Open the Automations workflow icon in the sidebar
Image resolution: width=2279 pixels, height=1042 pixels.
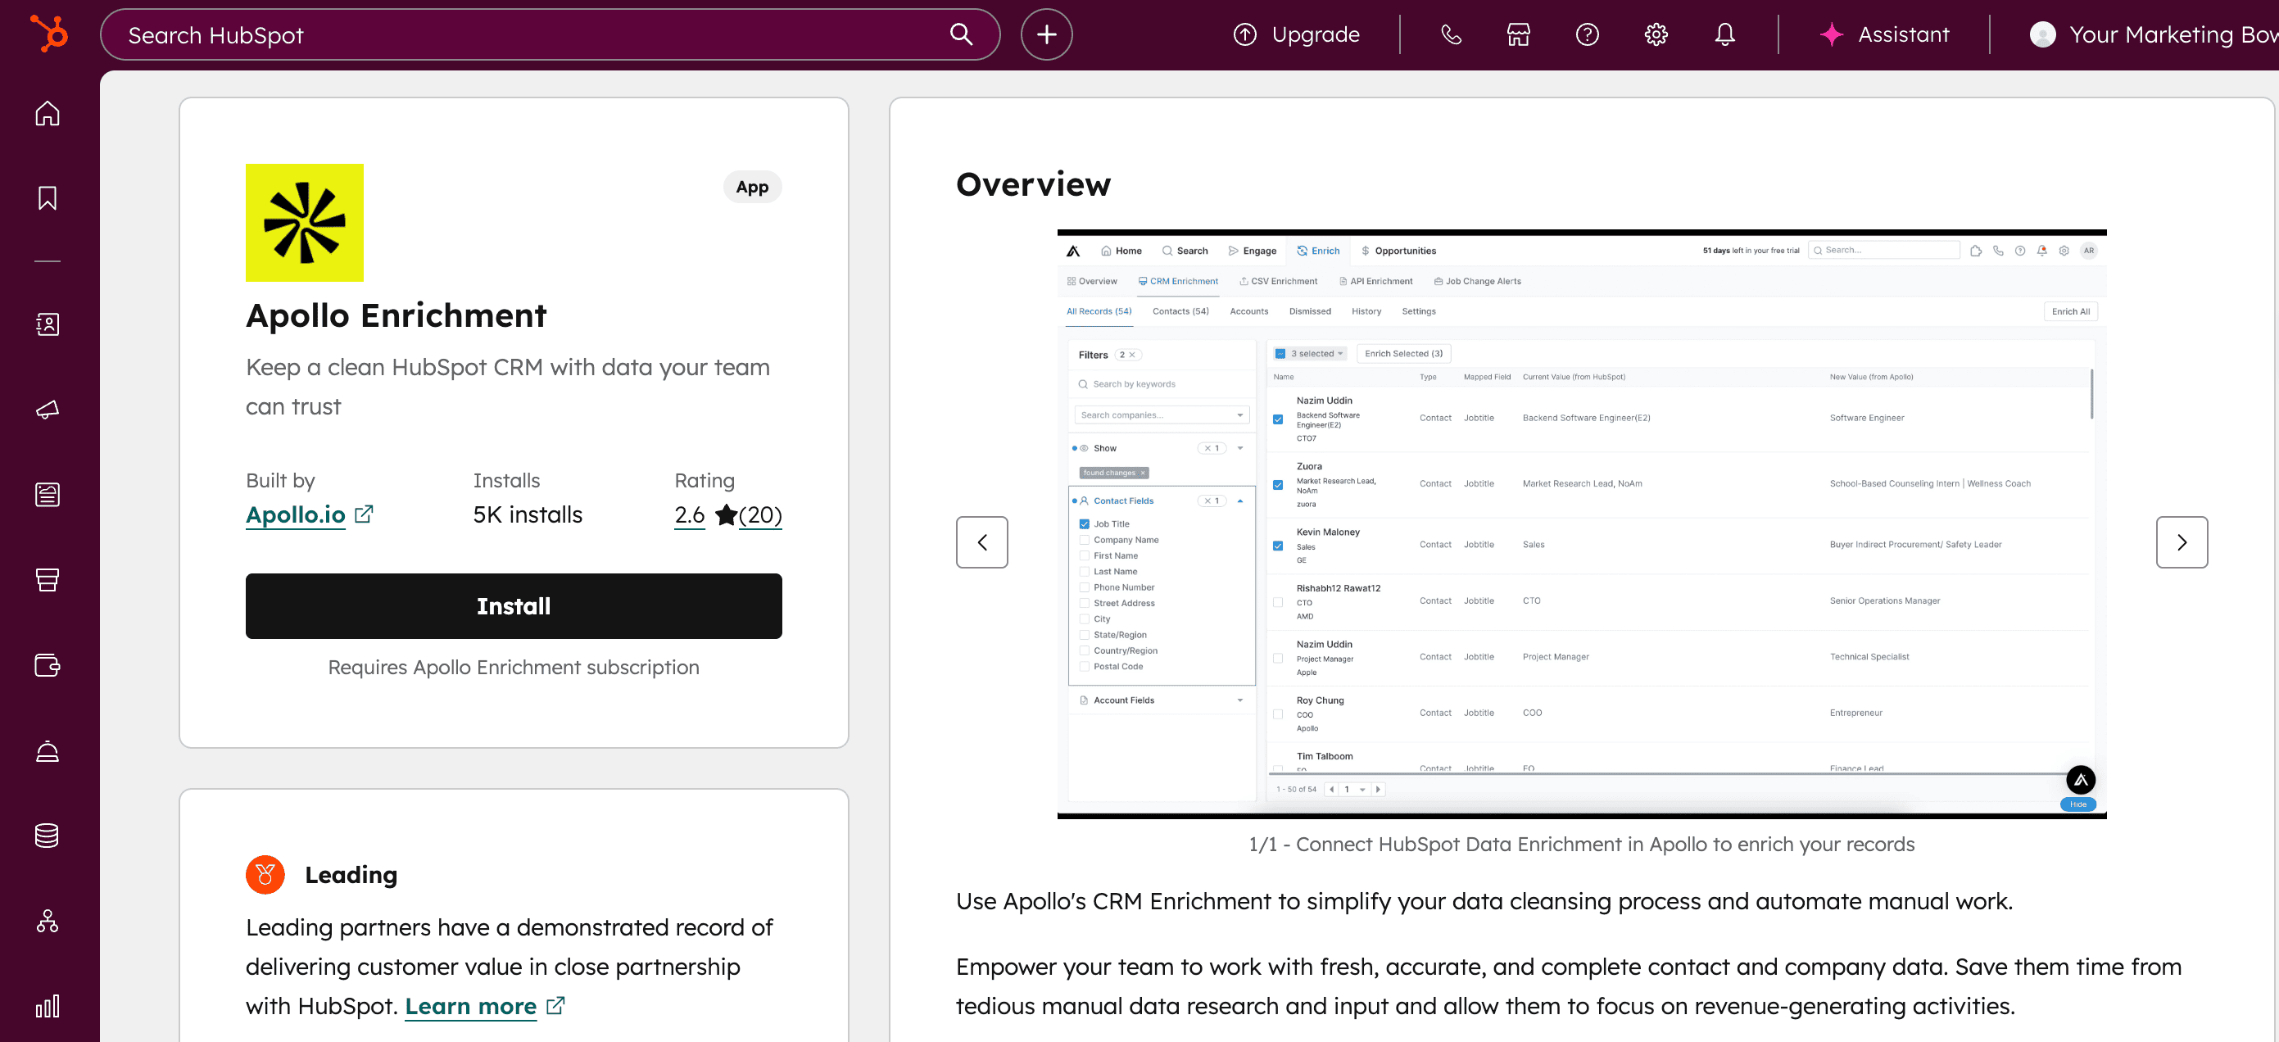pyautogui.click(x=47, y=921)
